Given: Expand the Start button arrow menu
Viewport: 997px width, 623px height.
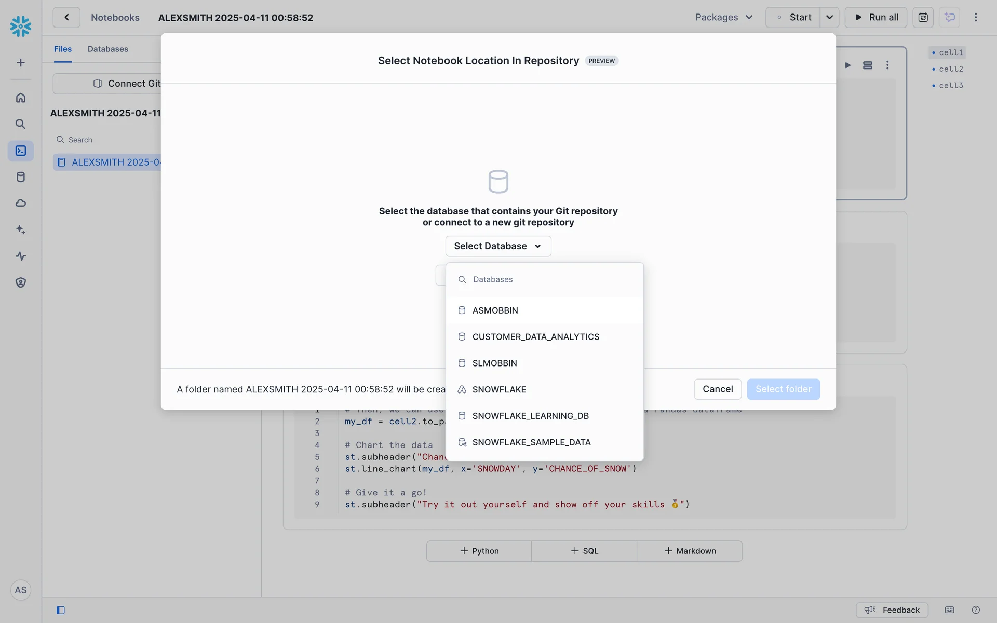Looking at the screenshot, I should tap(829, 18).
